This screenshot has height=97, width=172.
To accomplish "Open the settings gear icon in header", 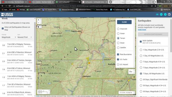I will click(x=165, y=14).
